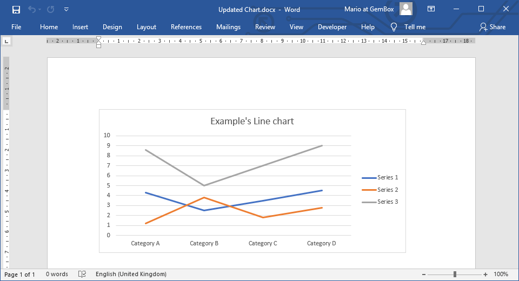Click the Save icon in quick access toolbar

pyautogui.click(x=16, y=9)
